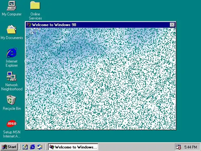Image resolution: width=201 pixels, height=151 pixels.
Task: Close the Welcome to Windows 98 window
Action: [172, 25]
